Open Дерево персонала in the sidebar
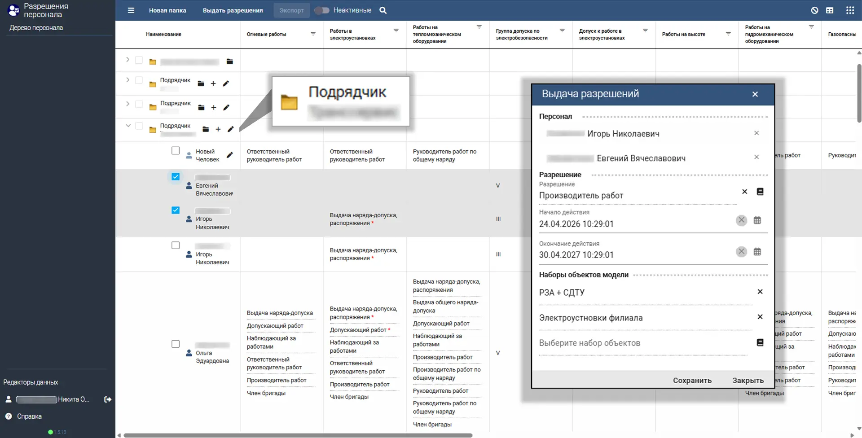This screenshot has height=438, width=862. click(36, 28)
